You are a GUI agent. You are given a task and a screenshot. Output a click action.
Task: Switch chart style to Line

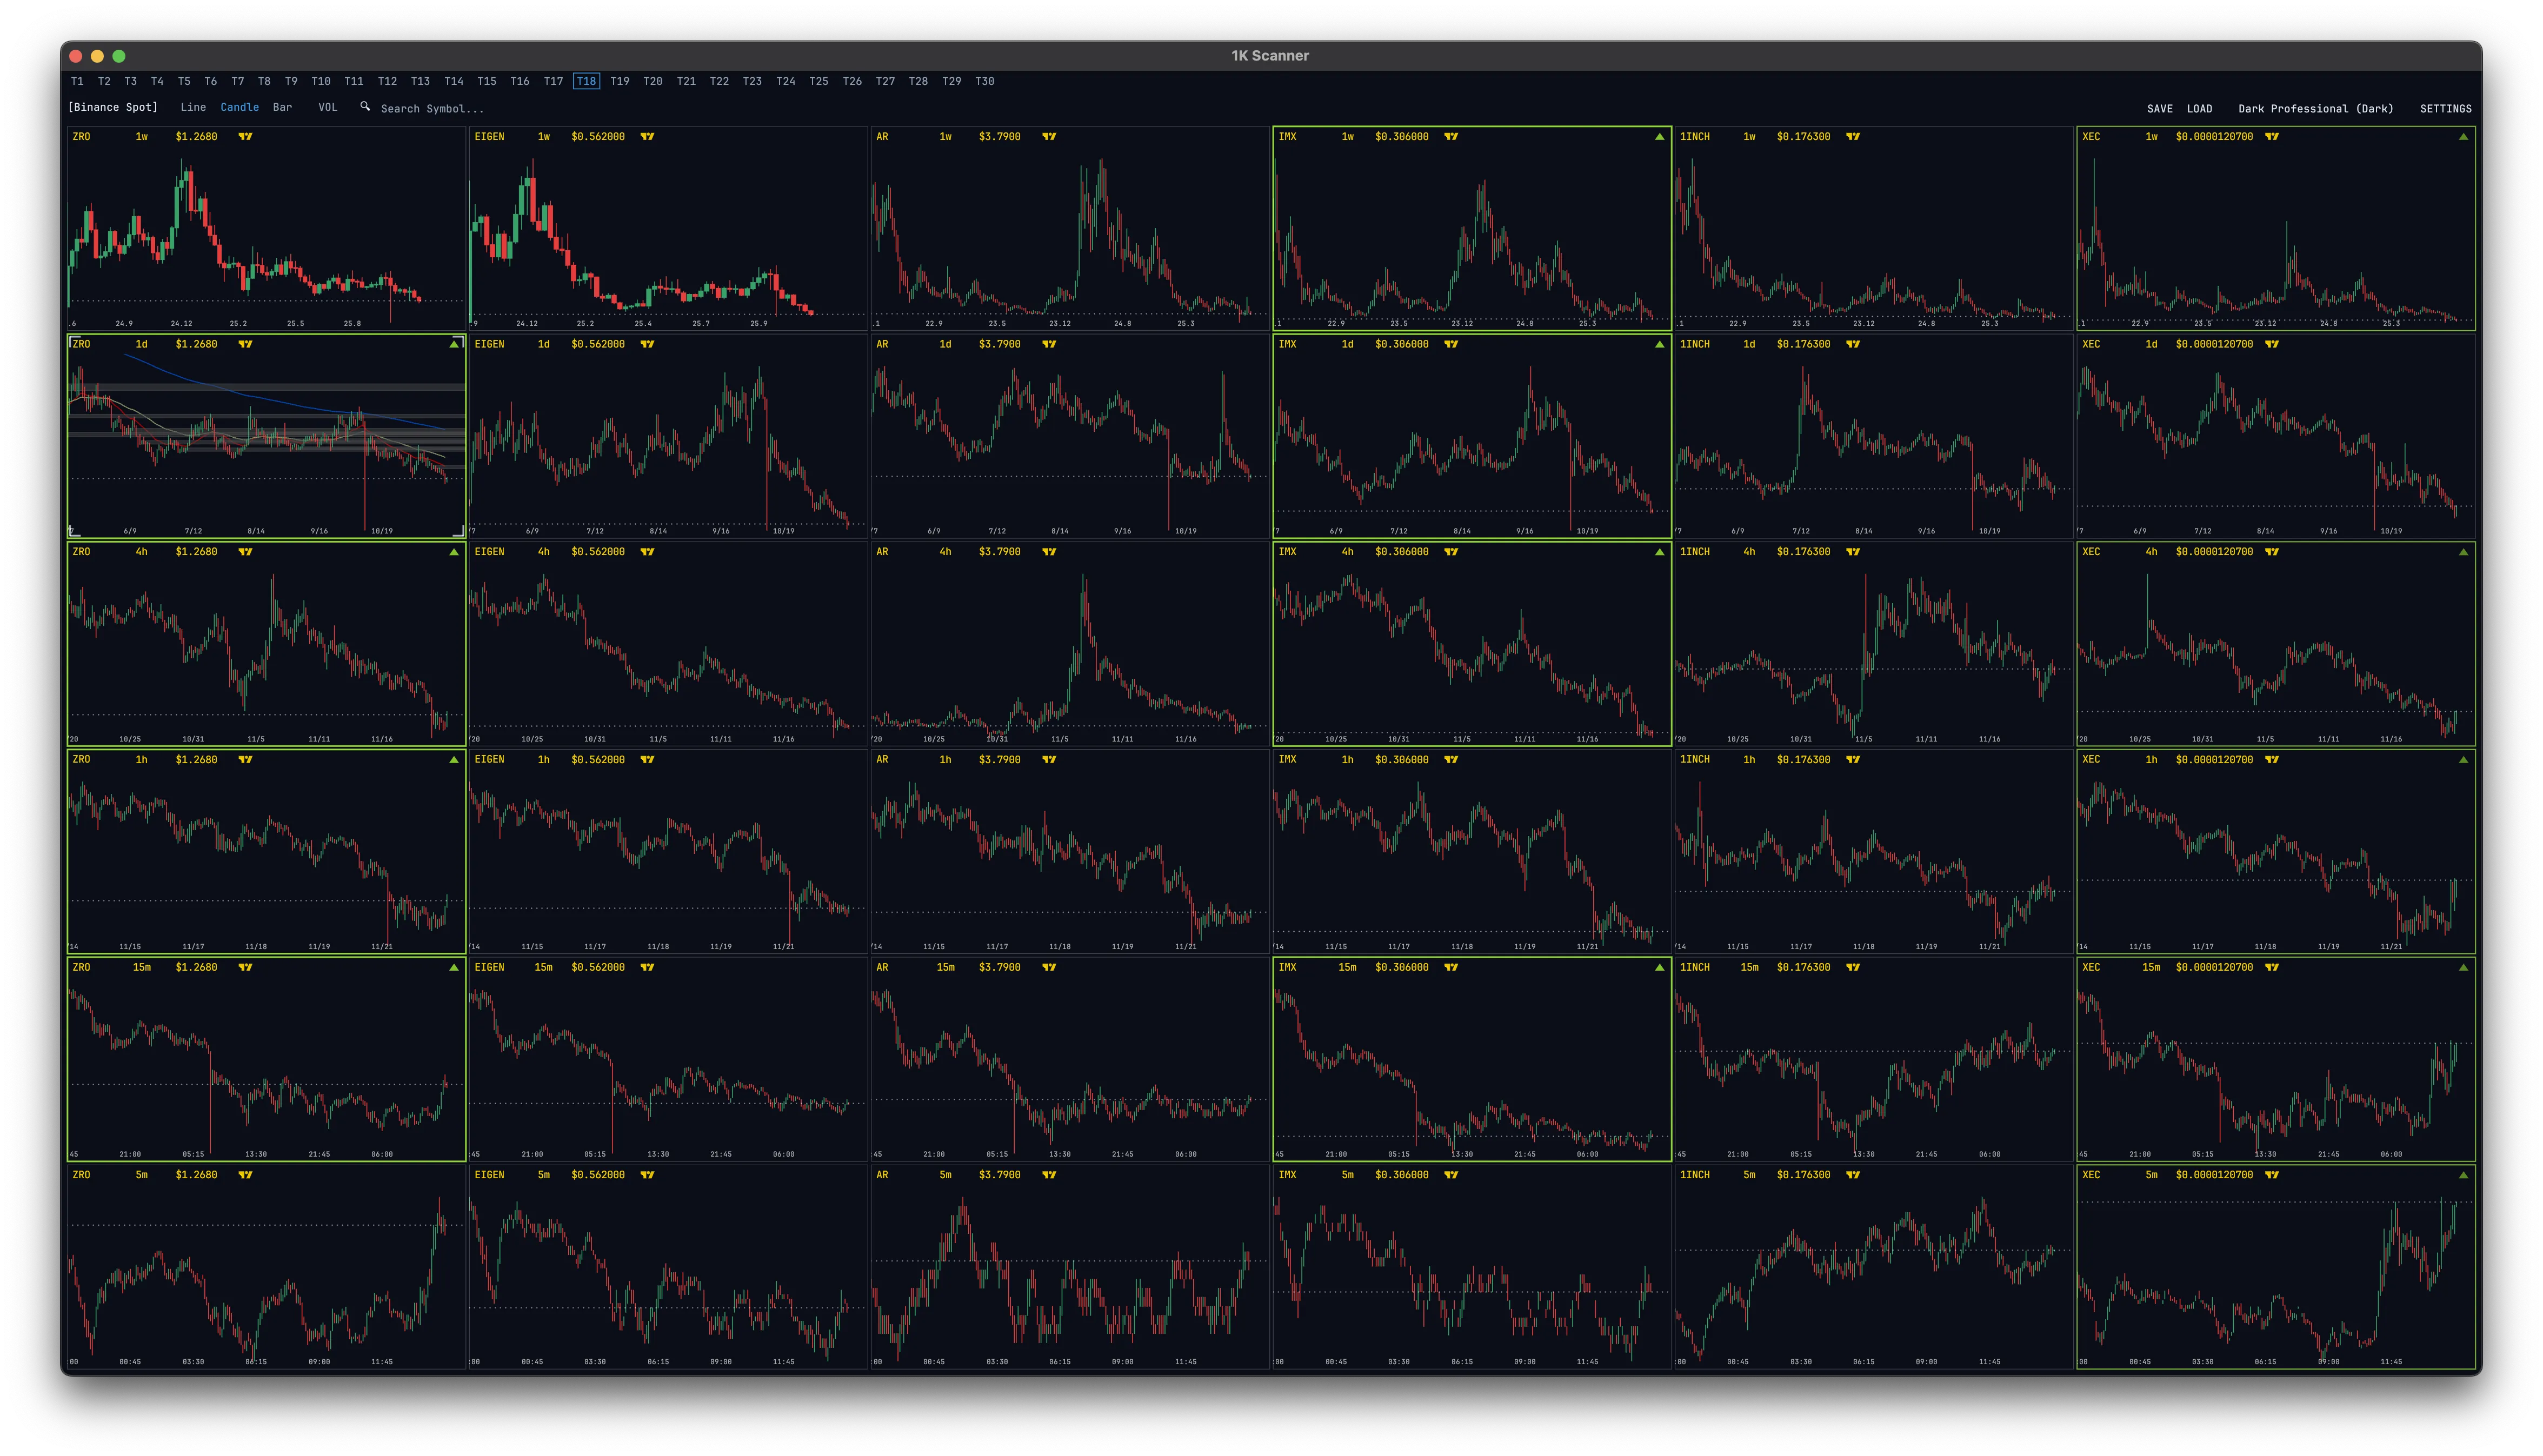pos(193,107)
